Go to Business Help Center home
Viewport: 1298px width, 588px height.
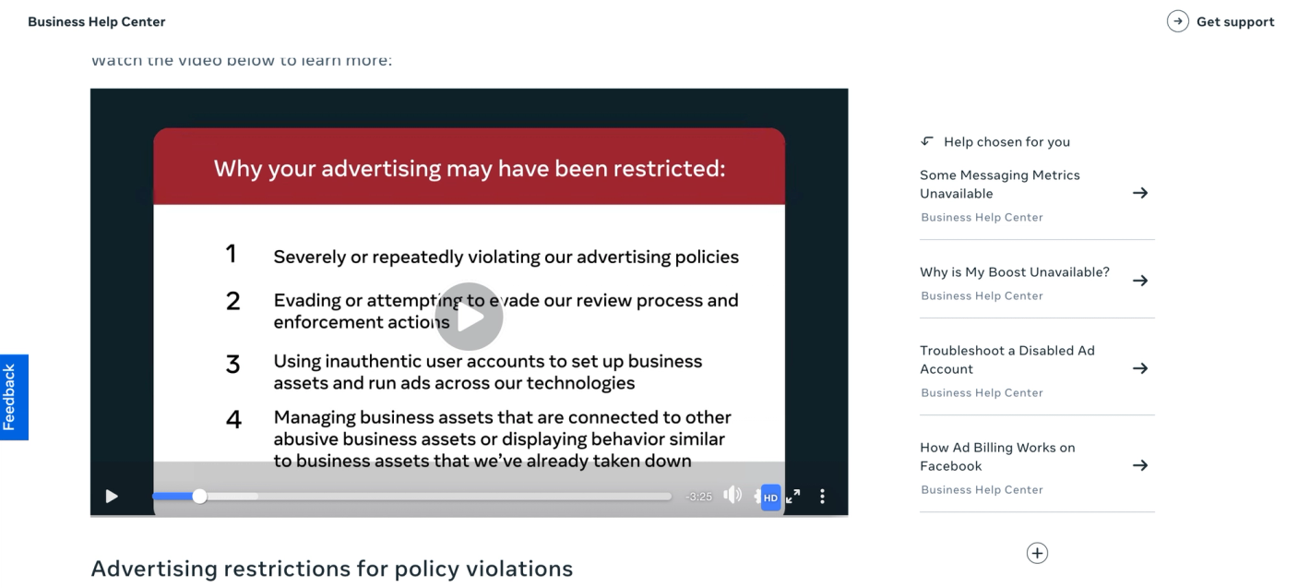tap(97, 21)
